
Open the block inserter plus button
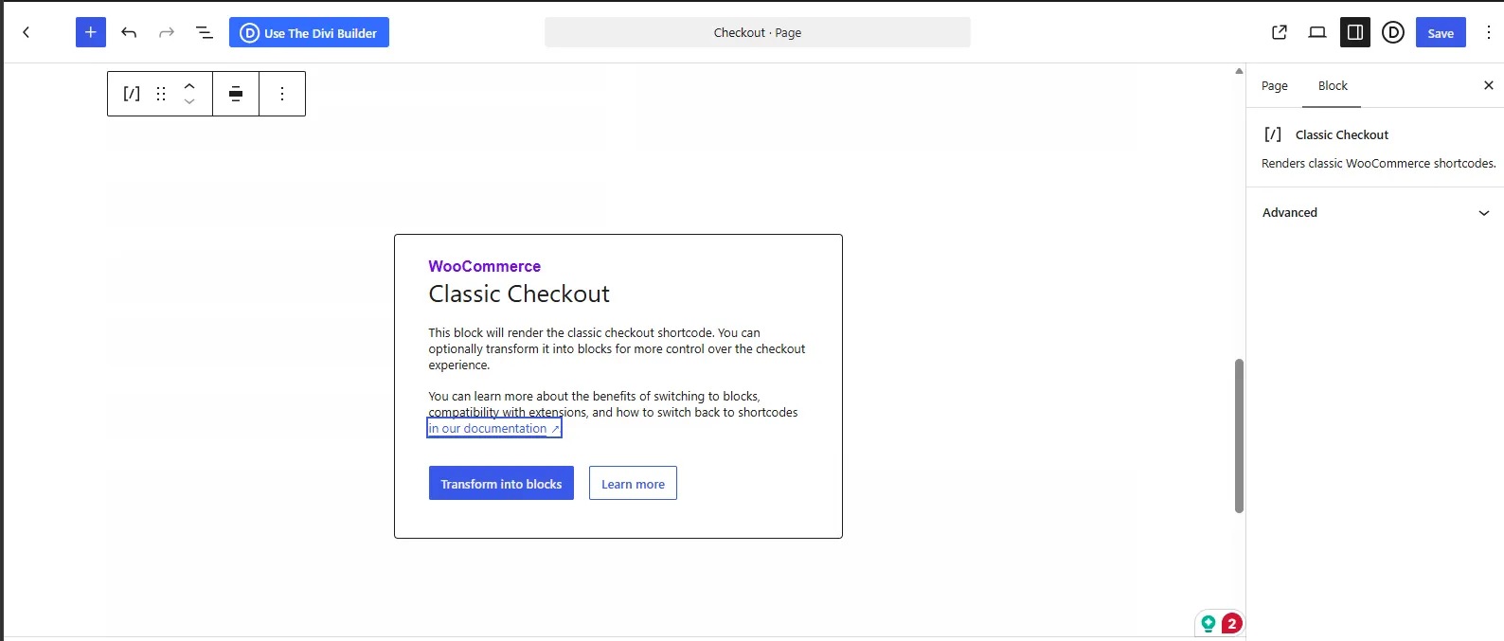[91, 32]
